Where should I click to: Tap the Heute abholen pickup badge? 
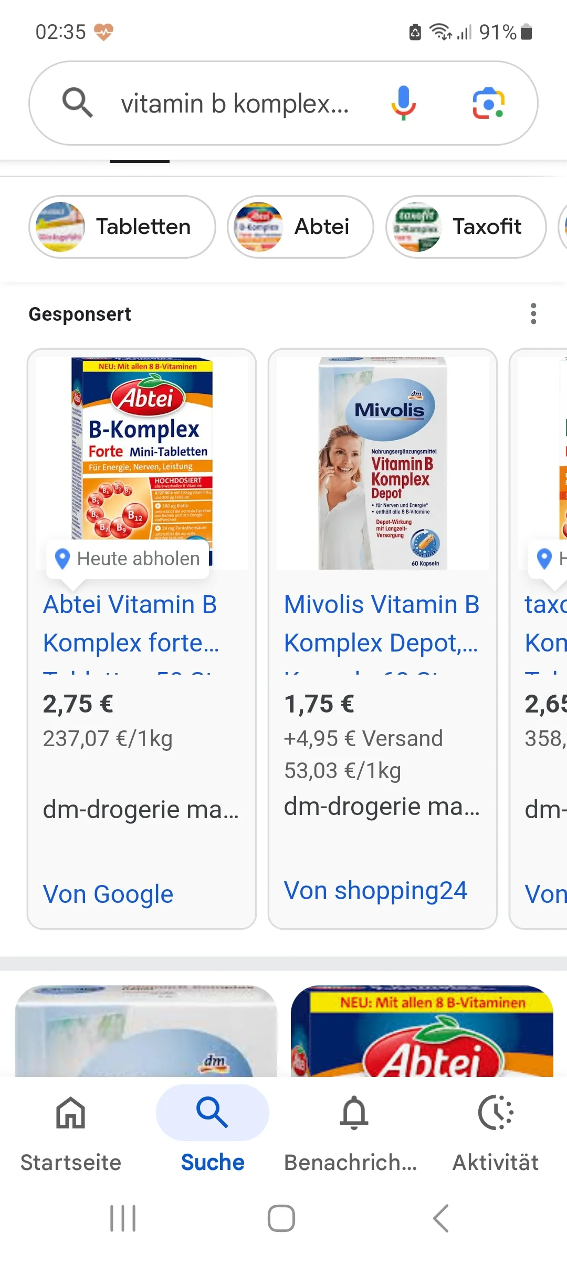click(128, 558)
